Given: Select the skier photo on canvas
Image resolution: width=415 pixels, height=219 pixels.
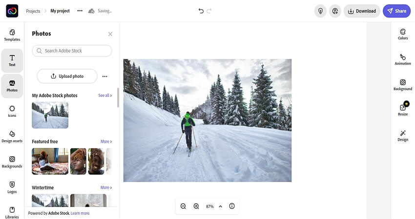Looking at the screenshot, I should 207,120.
